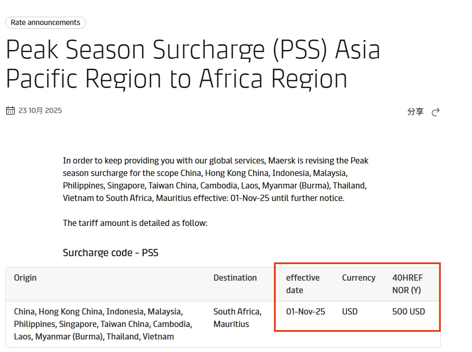The image size is (472, 352).
Task: Click the 500 USD amount cell
Action: (x=408, y=311)
